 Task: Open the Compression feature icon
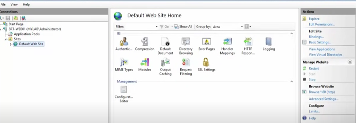pos(145,42)
